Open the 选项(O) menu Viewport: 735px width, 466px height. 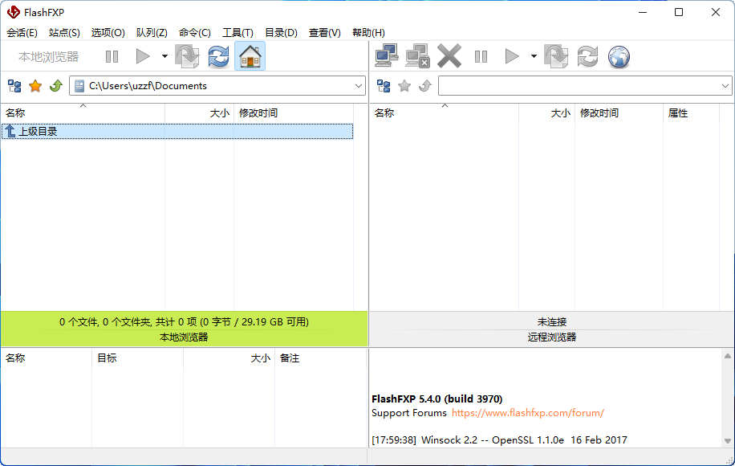[108, 33]
